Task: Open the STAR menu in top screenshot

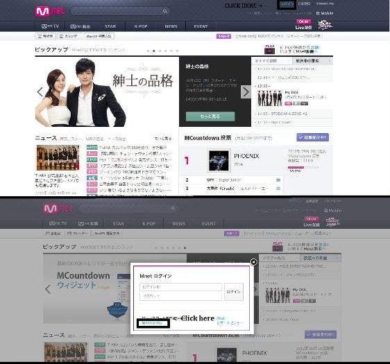Action: [110, 26]
